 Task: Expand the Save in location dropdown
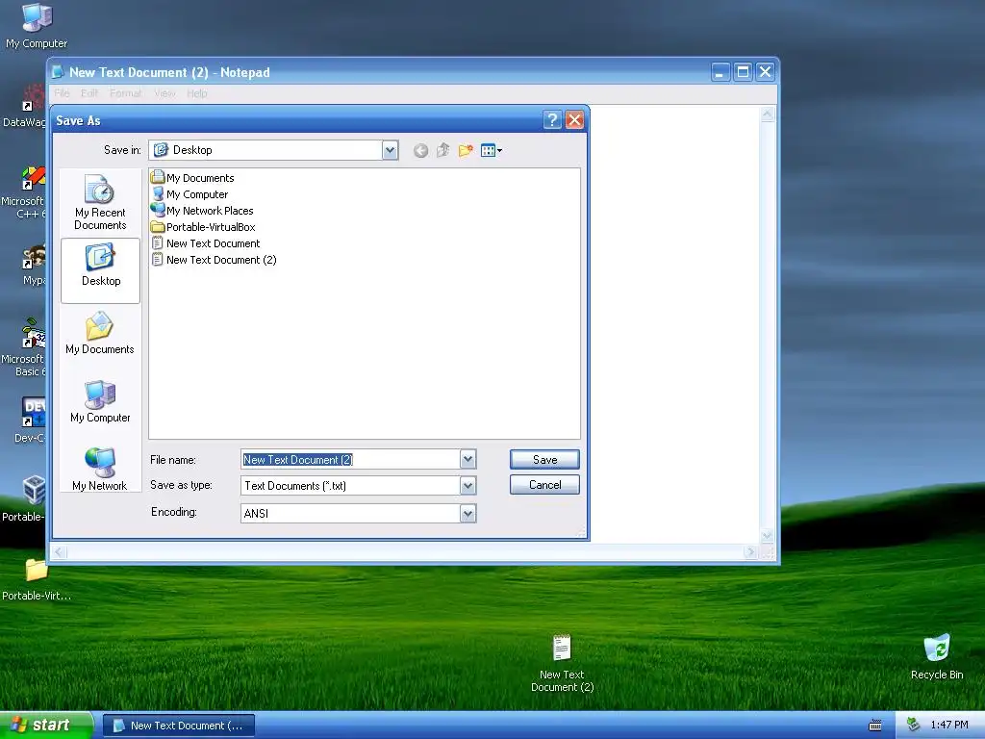(x=391, y=150)
